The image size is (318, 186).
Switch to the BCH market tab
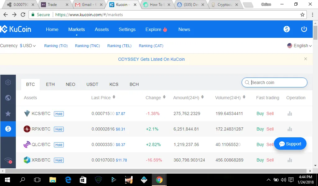(134, 84)
